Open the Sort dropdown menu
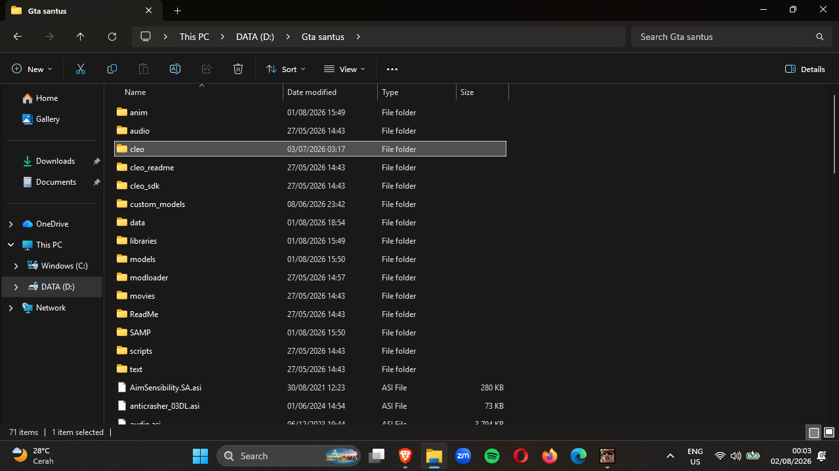The height and width of the screenshot is (471, 839). 286,69
